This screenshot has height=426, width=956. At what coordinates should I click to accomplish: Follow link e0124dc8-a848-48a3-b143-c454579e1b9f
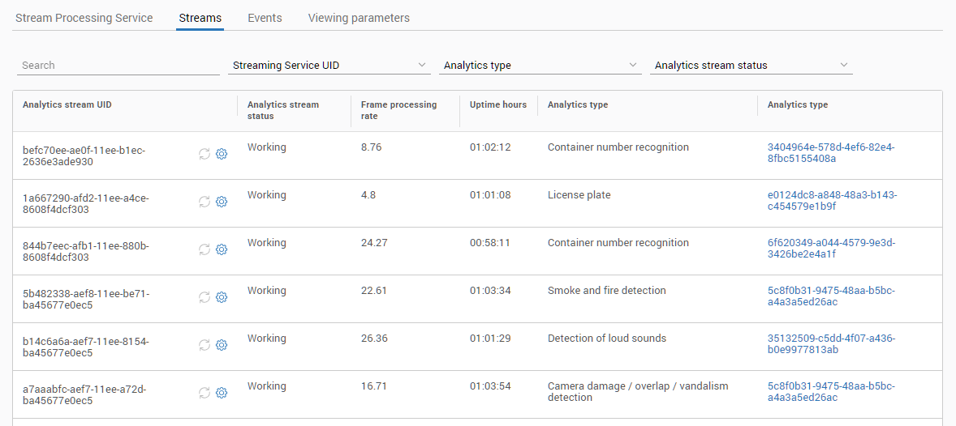pos(832,201)
